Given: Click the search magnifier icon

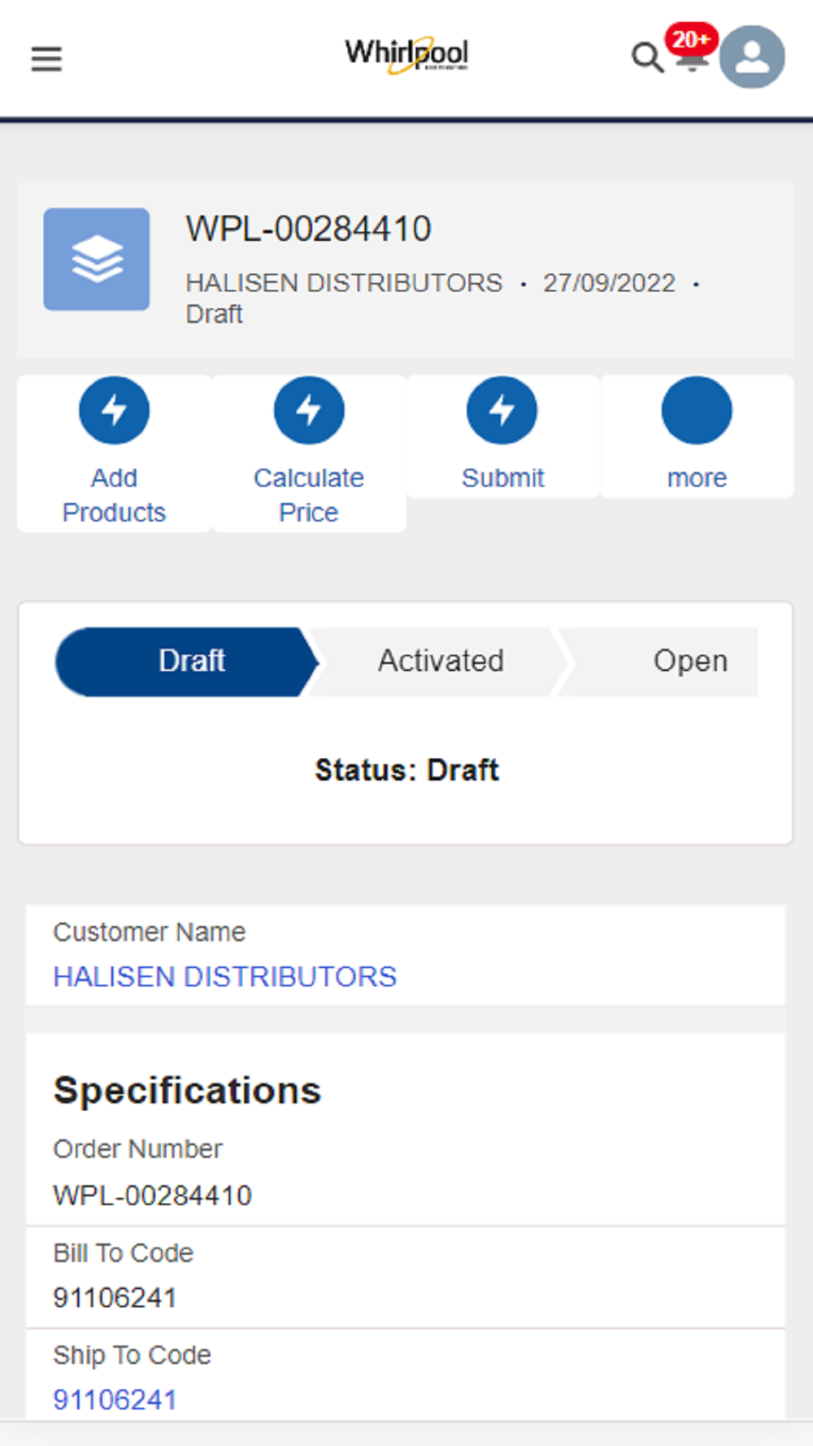Looking at the screenshot, I should coord(646,58).
